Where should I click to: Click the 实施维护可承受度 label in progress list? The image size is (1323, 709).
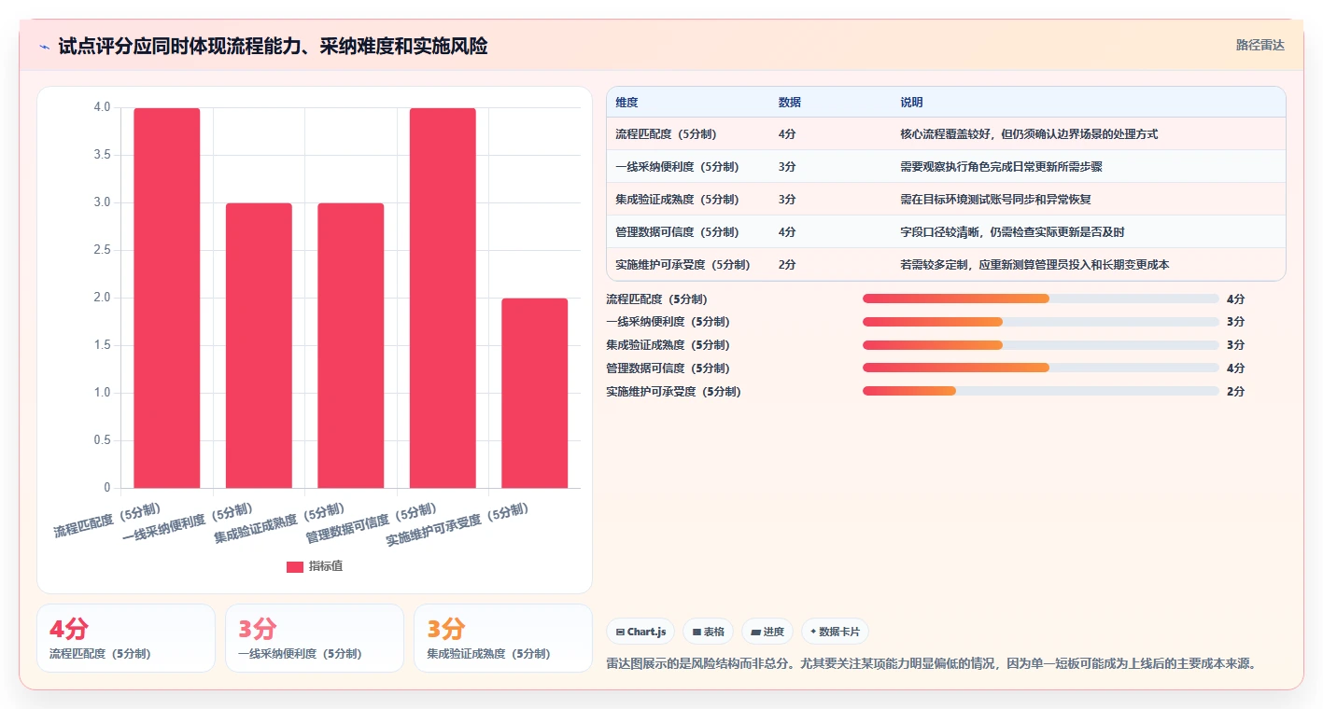point(673,392)
